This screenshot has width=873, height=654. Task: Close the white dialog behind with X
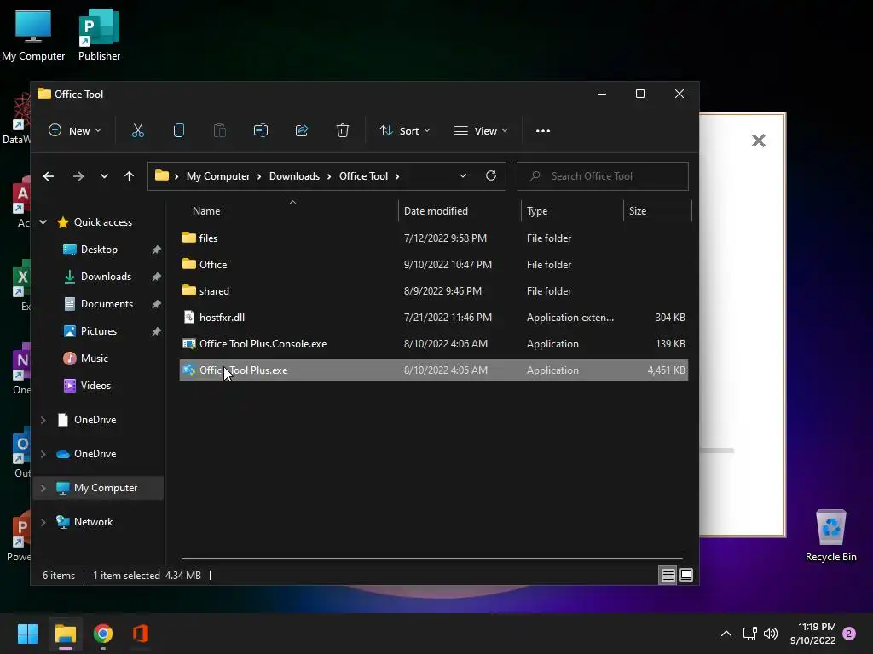click(758, 141)
